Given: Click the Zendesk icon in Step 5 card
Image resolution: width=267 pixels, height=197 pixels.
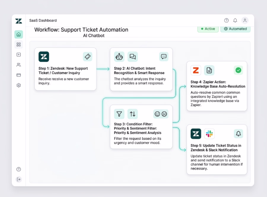Looking at the screenshot, I should (196, 134).
